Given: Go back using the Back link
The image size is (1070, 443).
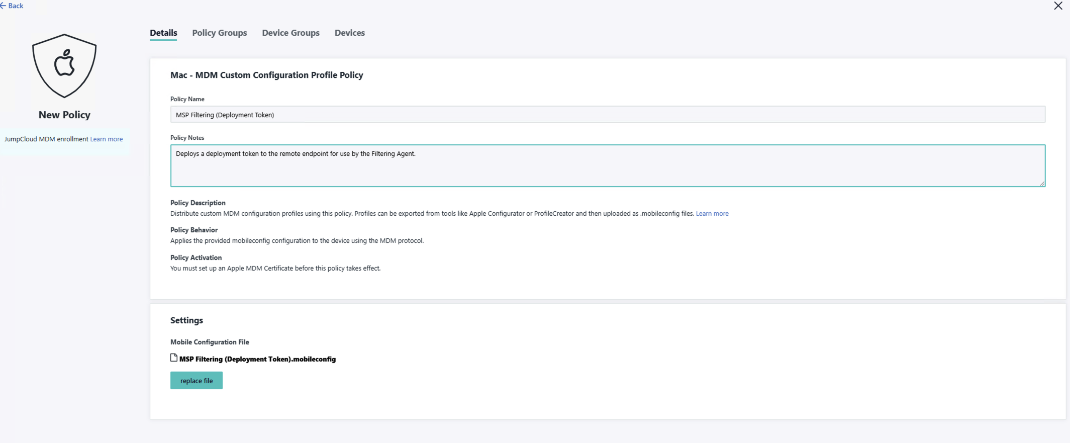Looking at the screenshot, I should click(x=12, y=6).
